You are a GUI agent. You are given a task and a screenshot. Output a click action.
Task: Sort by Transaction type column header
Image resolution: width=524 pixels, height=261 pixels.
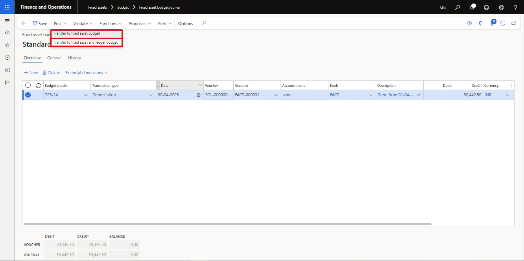123,85
